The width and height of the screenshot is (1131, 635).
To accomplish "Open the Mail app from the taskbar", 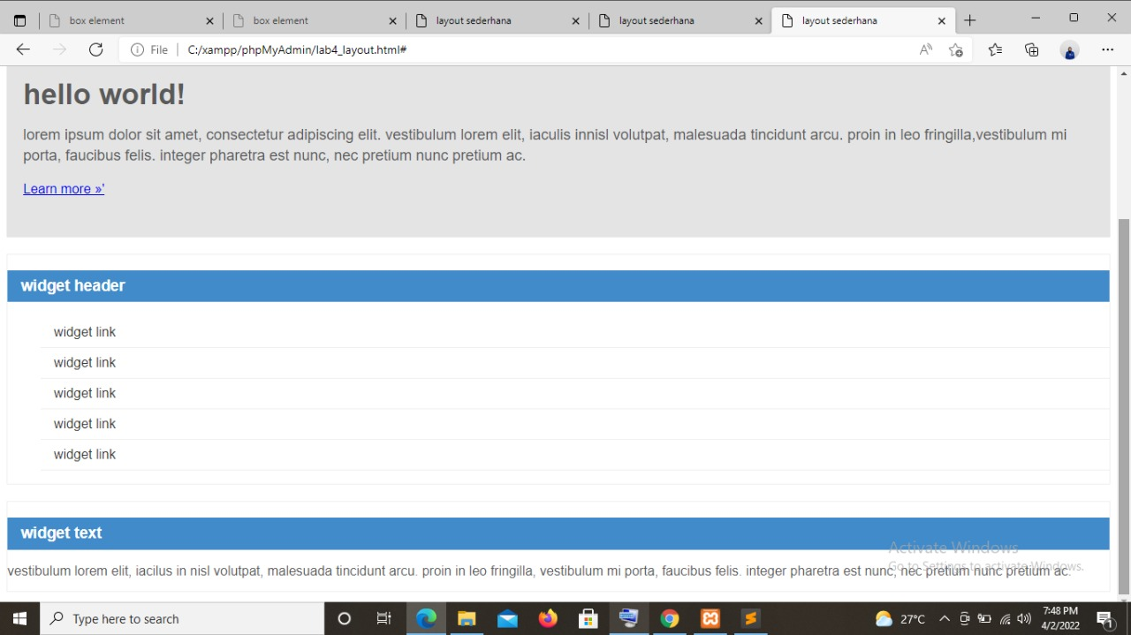I will coord(507,618).
